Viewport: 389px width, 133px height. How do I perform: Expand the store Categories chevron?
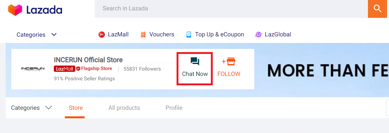point(48,108)
